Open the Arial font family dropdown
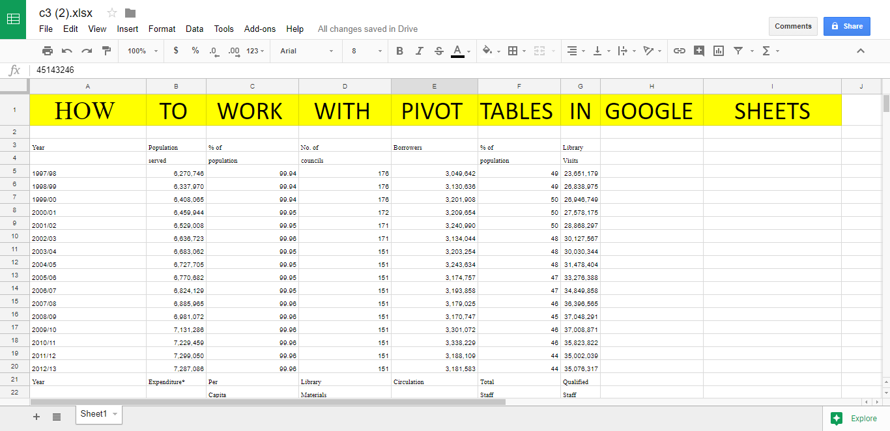Viewport: 890px width, 431px height. click(306, 51)
